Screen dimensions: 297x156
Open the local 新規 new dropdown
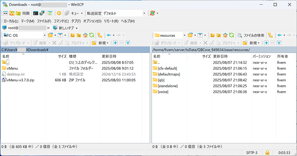(100, 43)
